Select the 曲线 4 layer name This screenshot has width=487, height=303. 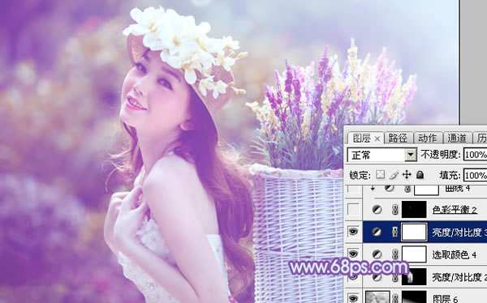458,188
